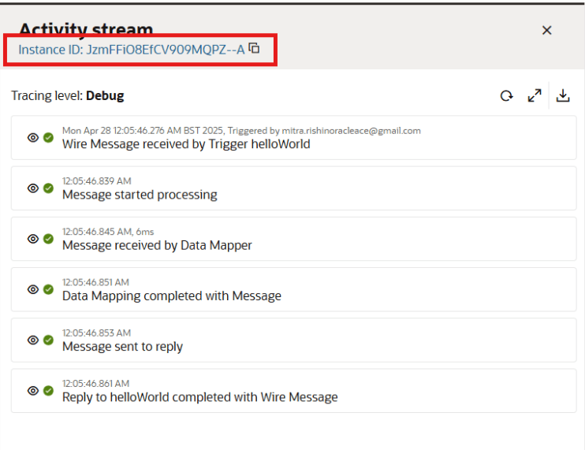
Task: Copy the Instance ID to clipboard
Action: [x=254, y=48]
